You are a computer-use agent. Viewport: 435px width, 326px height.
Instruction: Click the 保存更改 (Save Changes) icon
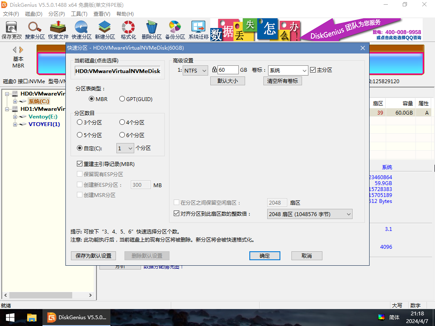point(11,29)
